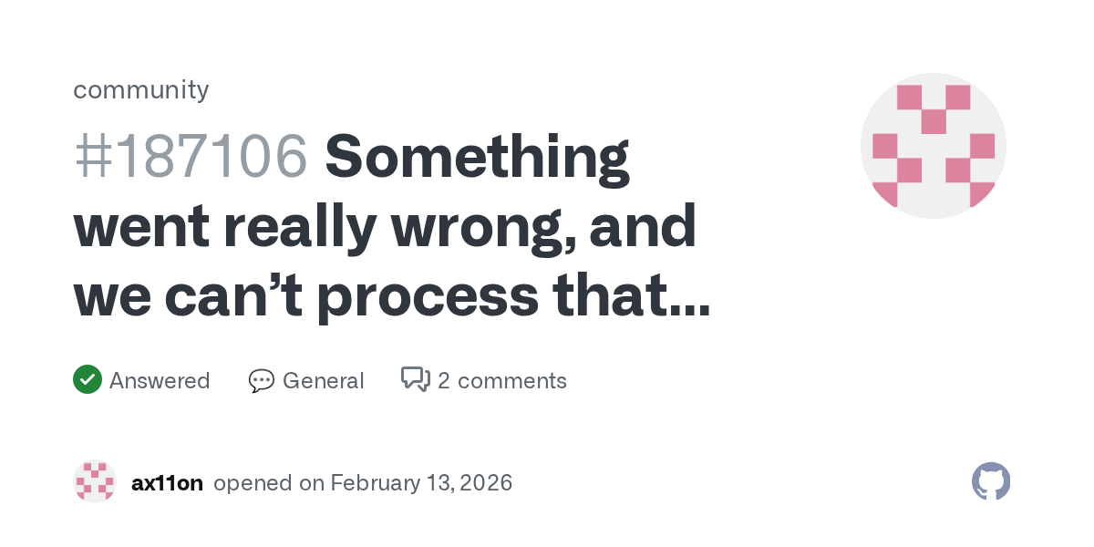The image size is (1094, 547).
Task: Click the date February 13, 2026
Action: 421,482
